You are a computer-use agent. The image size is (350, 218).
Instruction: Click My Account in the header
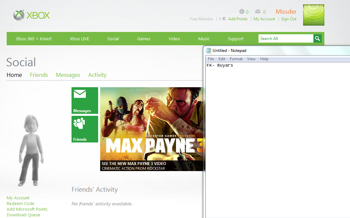tap(264, 19)
